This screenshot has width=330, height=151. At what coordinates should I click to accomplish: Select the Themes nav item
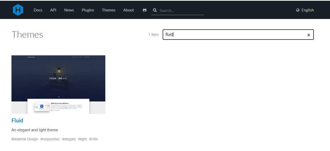pyautogui.click(x=109, y=10)
